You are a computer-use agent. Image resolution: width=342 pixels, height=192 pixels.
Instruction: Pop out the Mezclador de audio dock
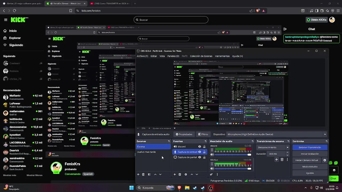pyautogui.click(x=252, y=141)
